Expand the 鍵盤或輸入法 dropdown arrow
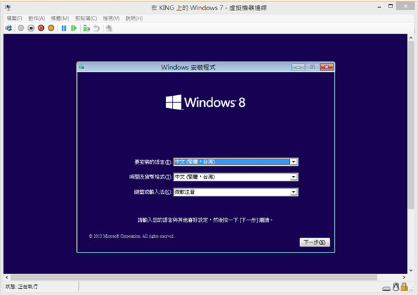The width and height of the screenshot is (418, 295). coord(293,192)
